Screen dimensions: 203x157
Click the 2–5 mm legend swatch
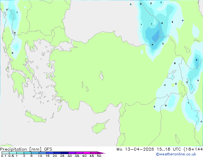click(28, 153)
